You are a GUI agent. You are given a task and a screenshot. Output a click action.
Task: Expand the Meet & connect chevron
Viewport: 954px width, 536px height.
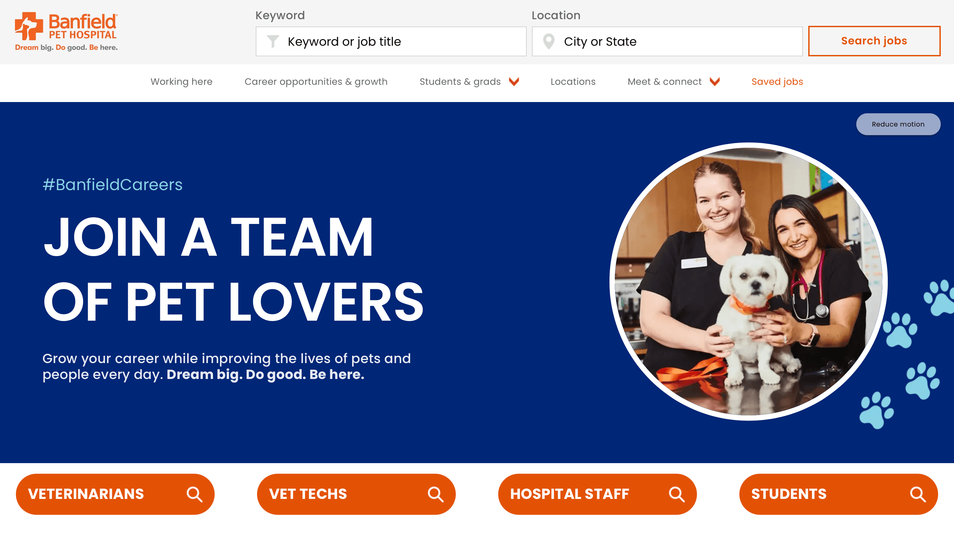715,81
